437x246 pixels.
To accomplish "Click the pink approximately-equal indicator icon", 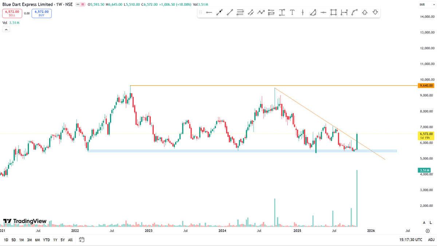I will point(83,5).
